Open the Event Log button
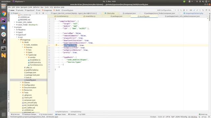211x118 pixels. 203,114
